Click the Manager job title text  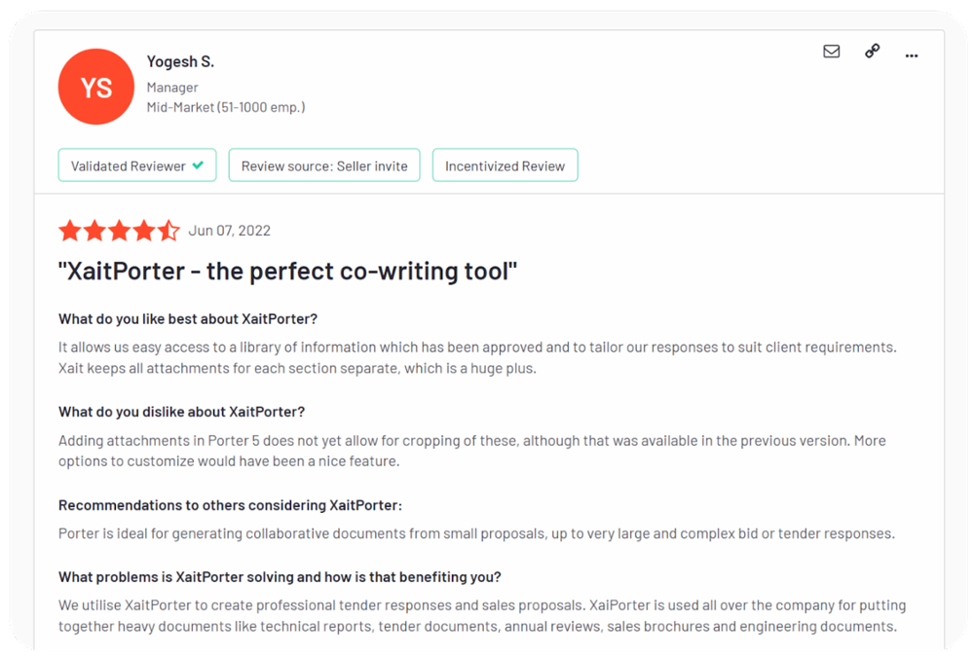[x=172, y=88]
